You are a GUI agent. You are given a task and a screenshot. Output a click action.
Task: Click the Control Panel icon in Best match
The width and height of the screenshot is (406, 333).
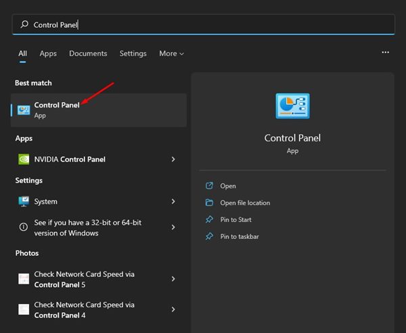tap(24, 110)
